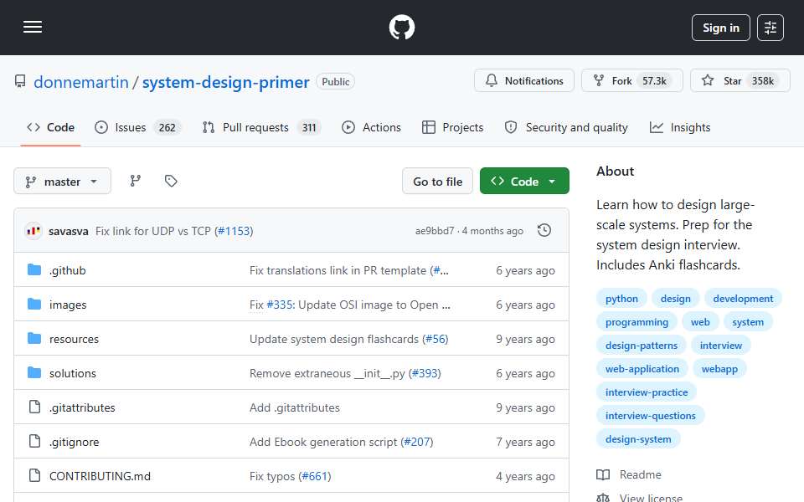
Task: Select the development topic tag
Action: tap(743, 299)
